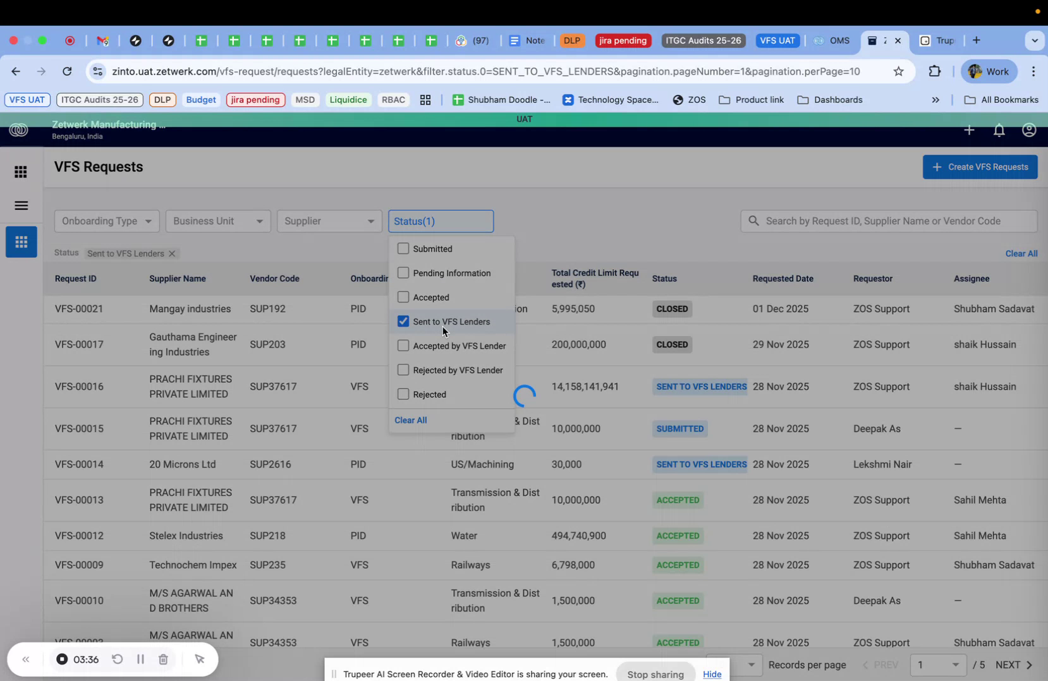
Task: Open the ITGC Audits 25-26 tab group
Action: point(703,40)
